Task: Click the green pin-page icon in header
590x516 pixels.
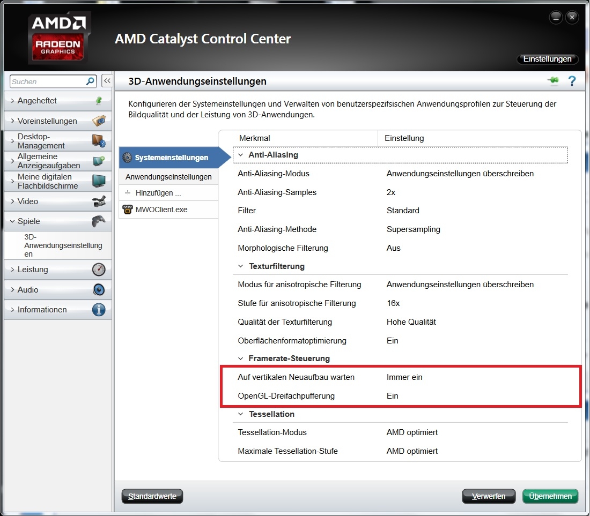Action: coord(553,80)
